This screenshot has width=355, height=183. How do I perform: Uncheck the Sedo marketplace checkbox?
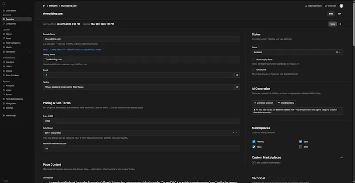click(300, 142)
